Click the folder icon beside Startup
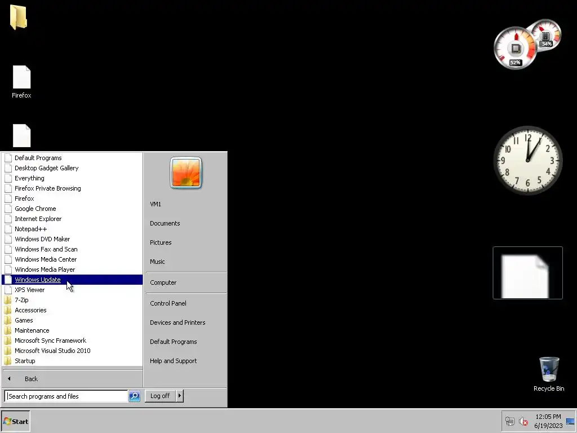The image size is (577, 433). 8,361
